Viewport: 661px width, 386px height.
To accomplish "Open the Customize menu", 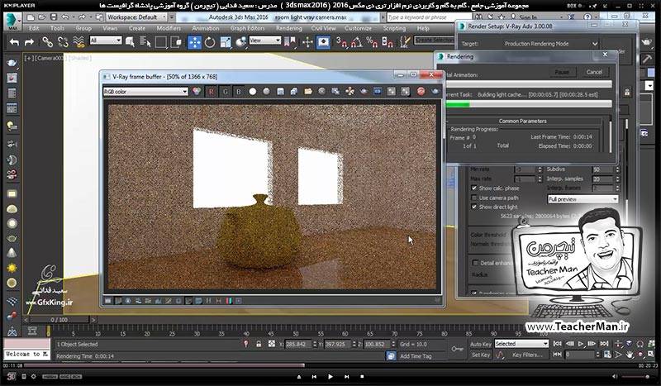I will pyautogui.click(x=358, y=28).
